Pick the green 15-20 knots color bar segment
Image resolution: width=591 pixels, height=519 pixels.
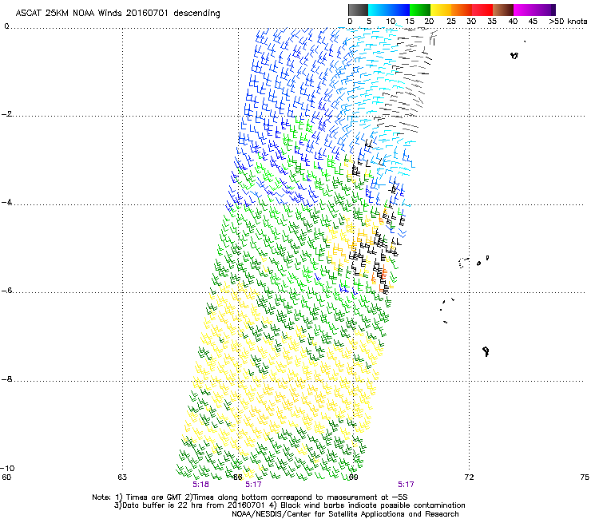click(x=420, y=10)
